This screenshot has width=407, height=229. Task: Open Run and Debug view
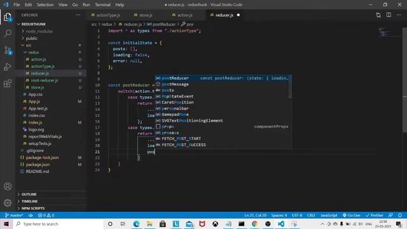coord(8,67)
